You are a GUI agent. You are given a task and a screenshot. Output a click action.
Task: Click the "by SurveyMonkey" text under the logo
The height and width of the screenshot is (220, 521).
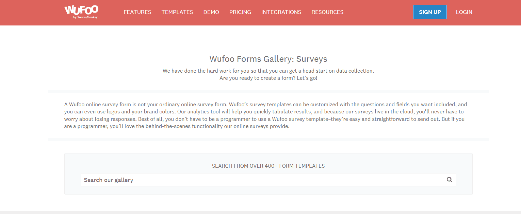pos(85,17)
